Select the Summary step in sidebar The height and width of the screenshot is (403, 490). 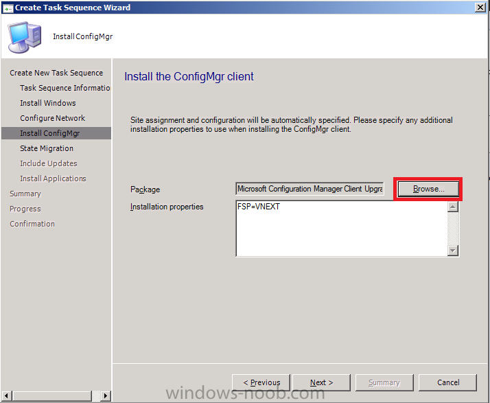tap(25, 194)
